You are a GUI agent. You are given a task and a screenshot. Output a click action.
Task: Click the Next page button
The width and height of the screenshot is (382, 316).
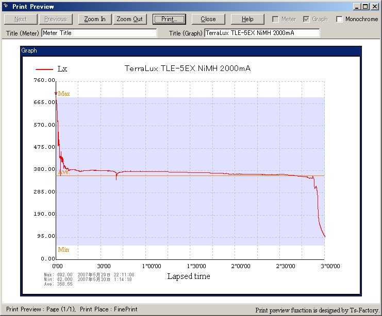(21, 19)
